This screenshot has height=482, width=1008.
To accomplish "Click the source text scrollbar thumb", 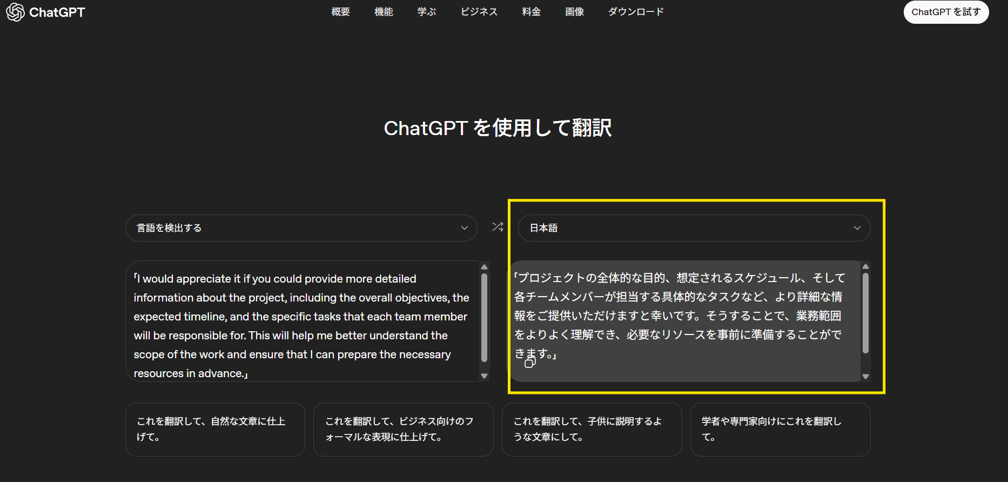I will click(x=484, y=317).
